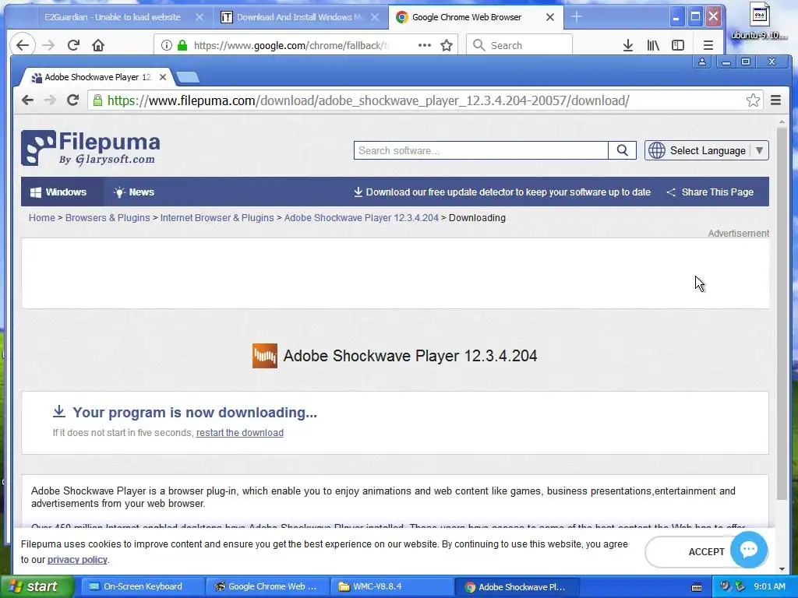Reload page in the Firefox window
This screenshot has height=598, width=798.
pyautogui.click(x=73, y=45)
